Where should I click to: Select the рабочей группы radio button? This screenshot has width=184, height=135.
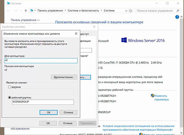(10, 97)
